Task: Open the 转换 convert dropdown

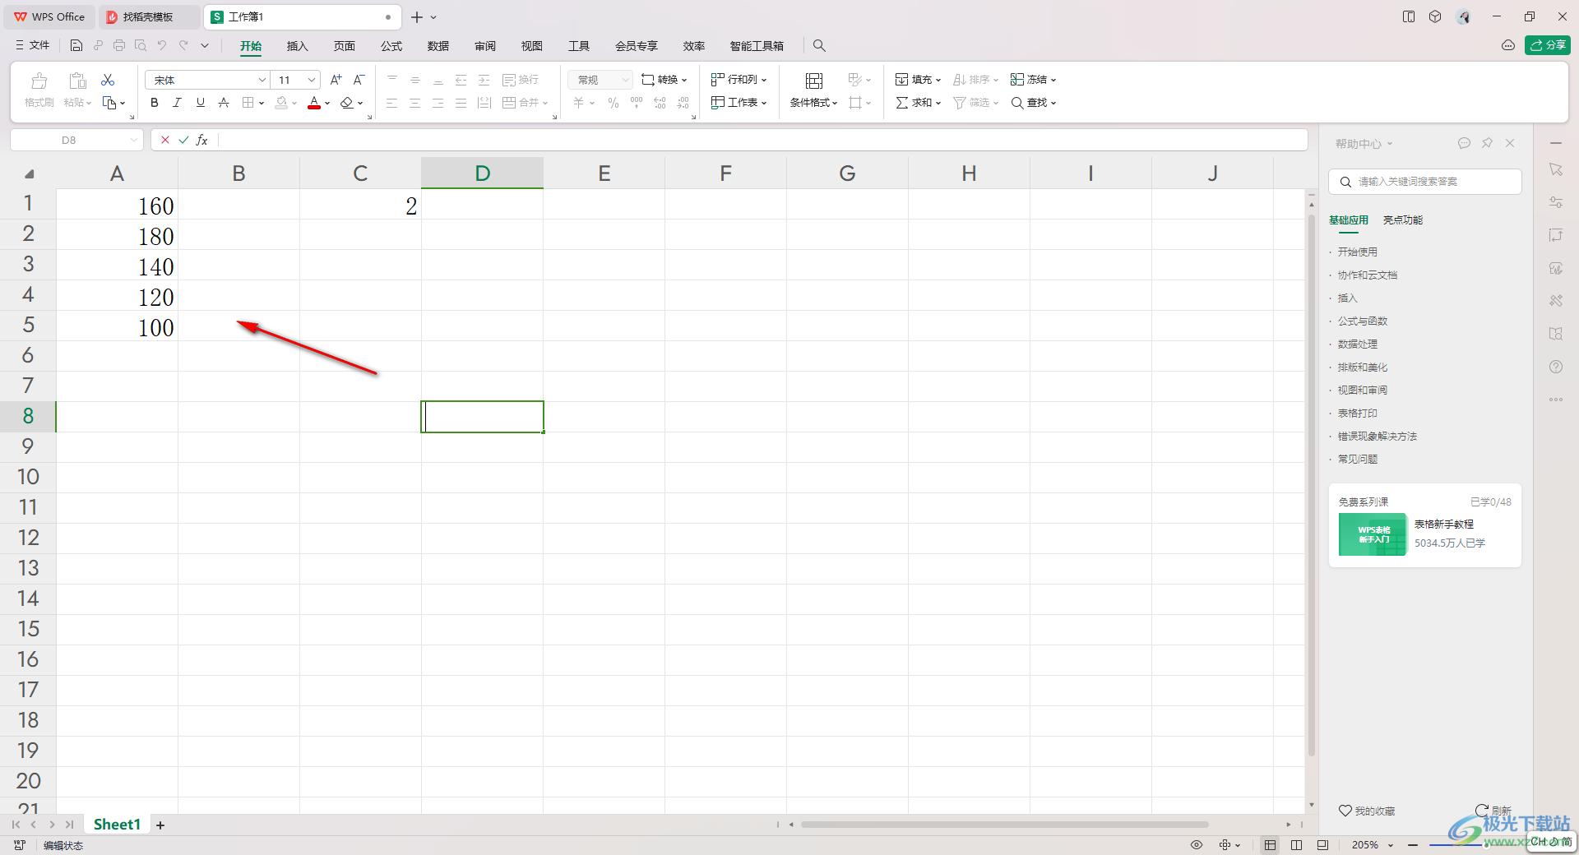Action: (x=664, y=80)
